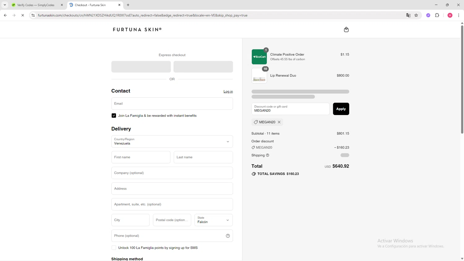Image resolution: width=464 pixels, height=261 pixels.
Task: Click the Log in link
Action: [x=228, y=92]
